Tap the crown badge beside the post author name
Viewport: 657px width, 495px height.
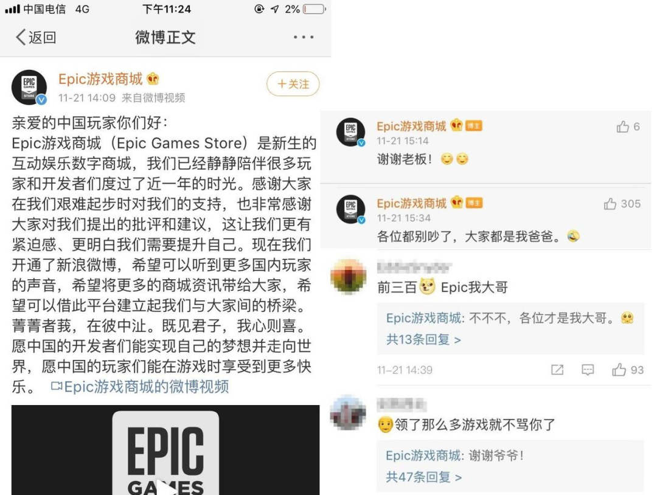point(153,78)
